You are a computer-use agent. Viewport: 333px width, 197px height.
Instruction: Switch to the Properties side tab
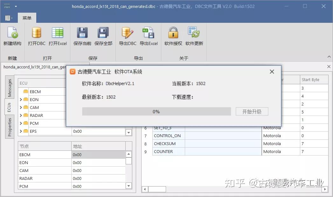(x=10, y=127)
